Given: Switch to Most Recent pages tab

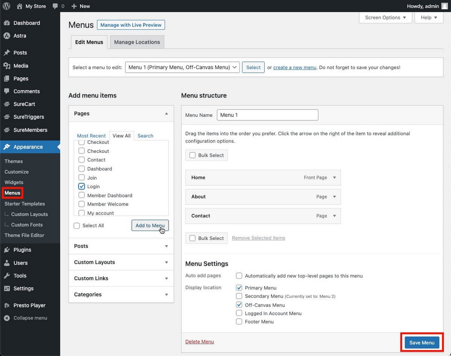Looking at the screenshot, I should pyautogui.click(x=92, y=136).
